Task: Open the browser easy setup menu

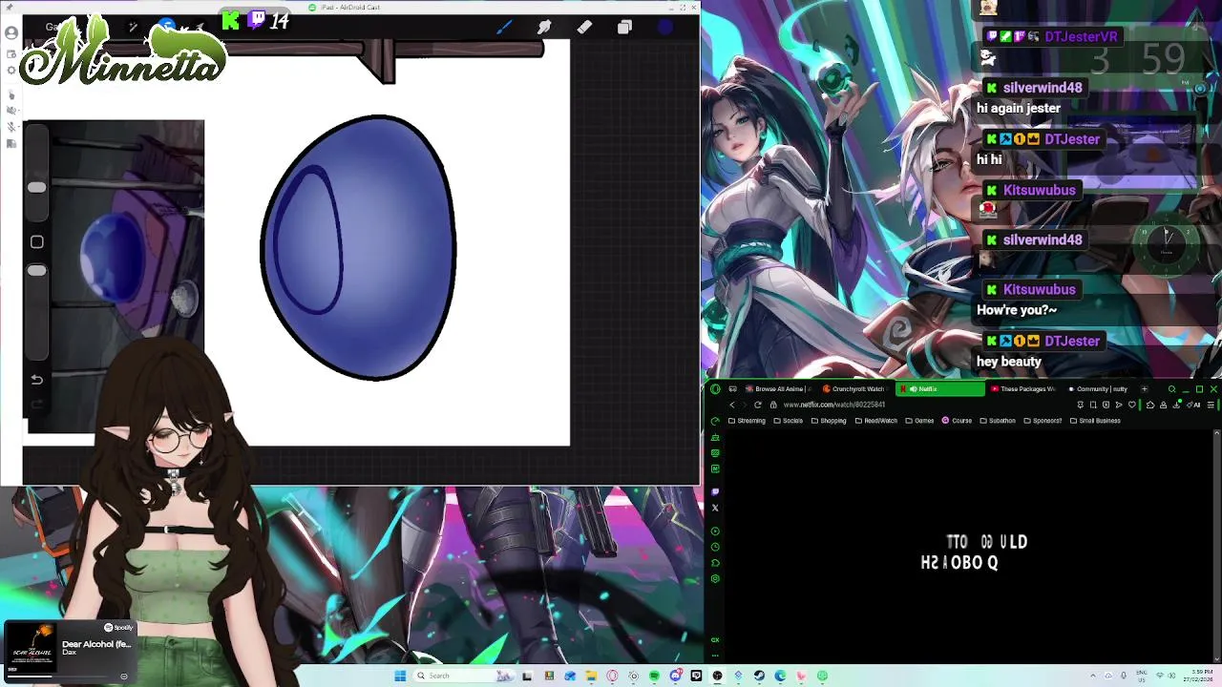Action: [1211, 405]
